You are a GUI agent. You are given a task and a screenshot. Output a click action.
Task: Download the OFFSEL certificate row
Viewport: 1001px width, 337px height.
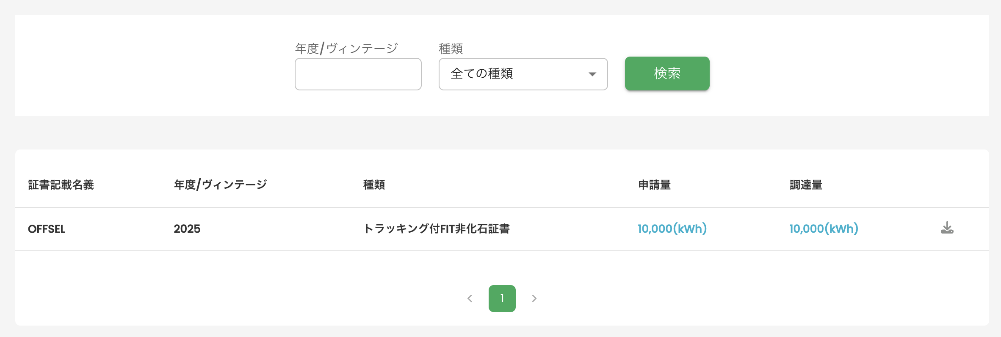(x=947, y=228)
